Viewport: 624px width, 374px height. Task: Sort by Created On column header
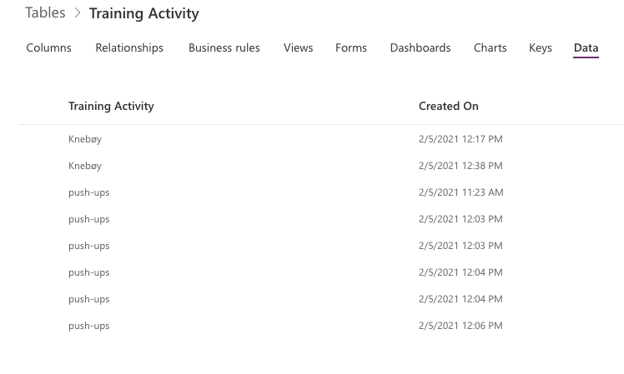[449, 106]
